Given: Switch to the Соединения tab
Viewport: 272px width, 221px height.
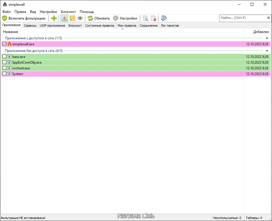Looking at the screenshot, I should click(148, 26).
